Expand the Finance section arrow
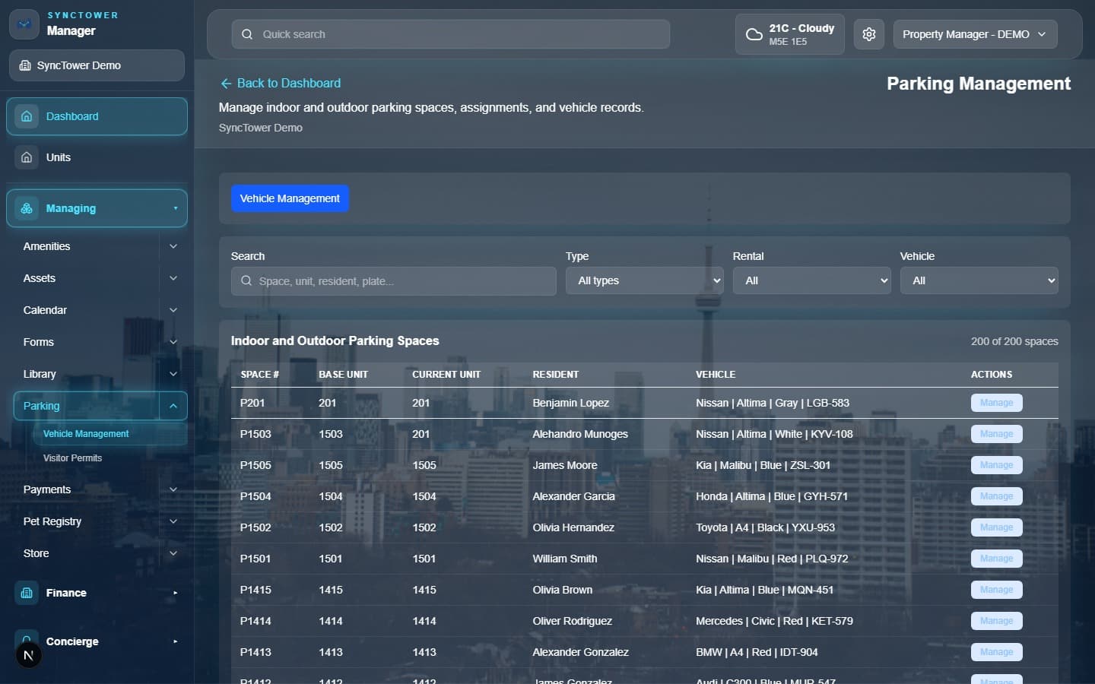1095x684 pixels. pos(176,593)
